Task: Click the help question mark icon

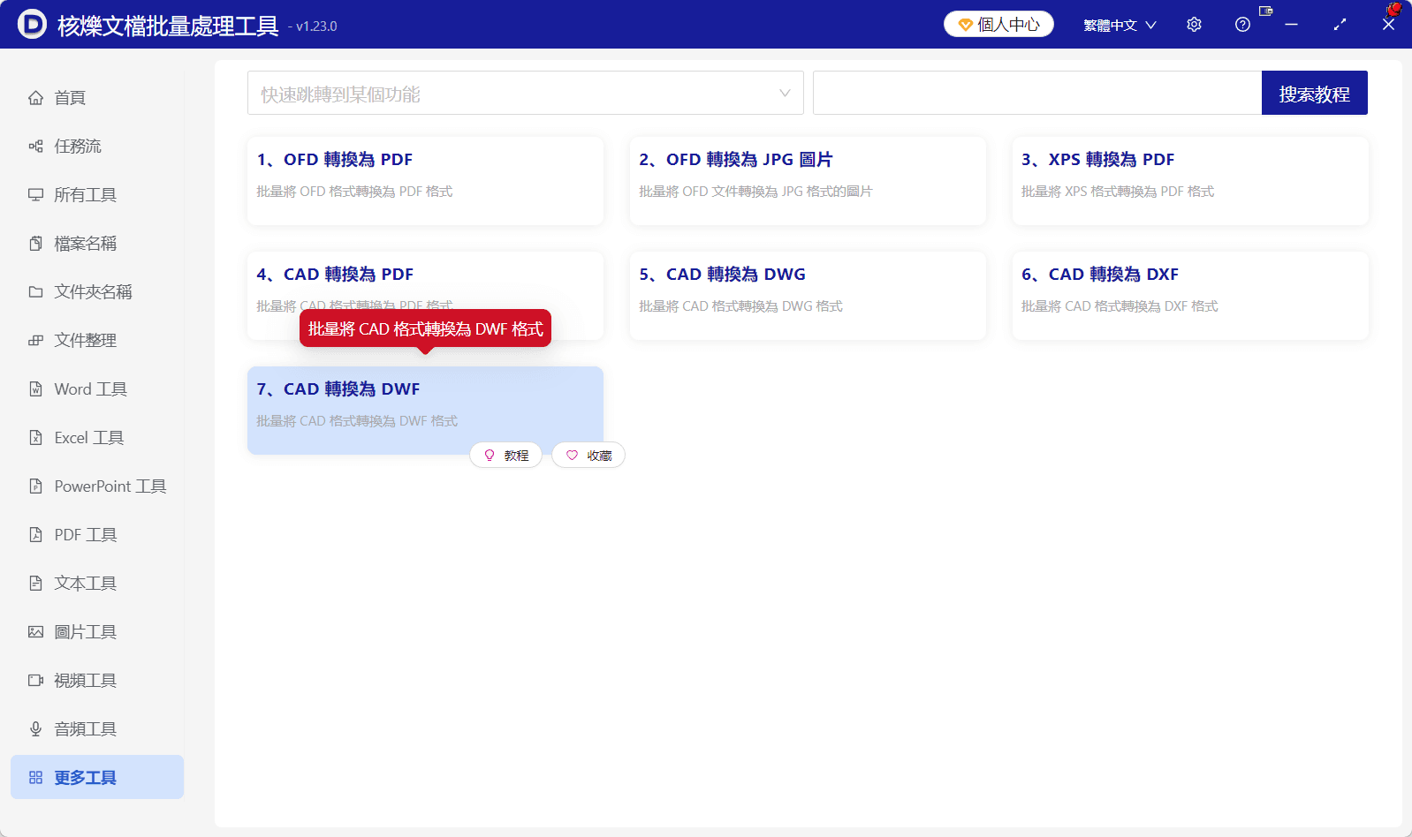Action: [x=1242, y=25]
